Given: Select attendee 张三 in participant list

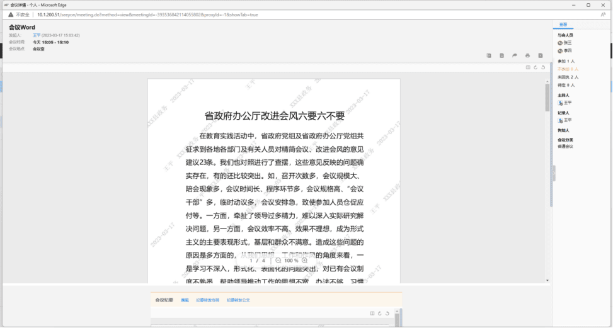Looking at the screenshot, I should pos(567,43).
